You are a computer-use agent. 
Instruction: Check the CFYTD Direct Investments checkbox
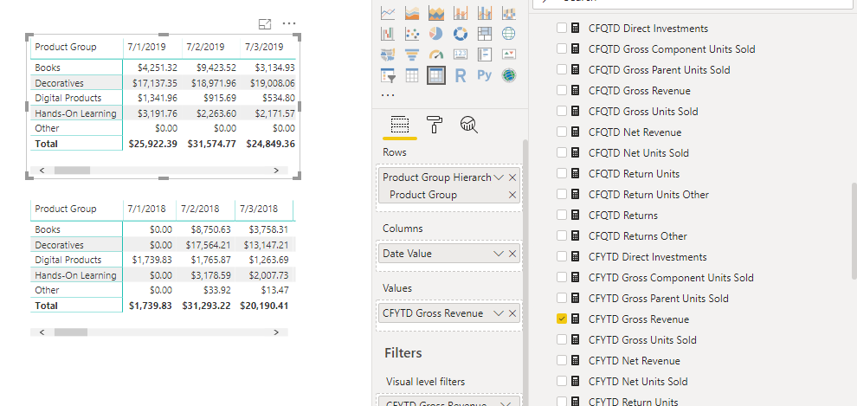561,256
